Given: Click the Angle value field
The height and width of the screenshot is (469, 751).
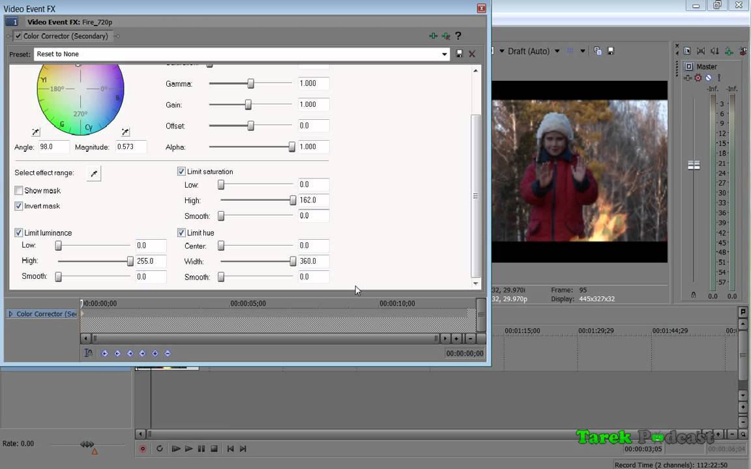Looking at the screenshot, I should [53, 147].
